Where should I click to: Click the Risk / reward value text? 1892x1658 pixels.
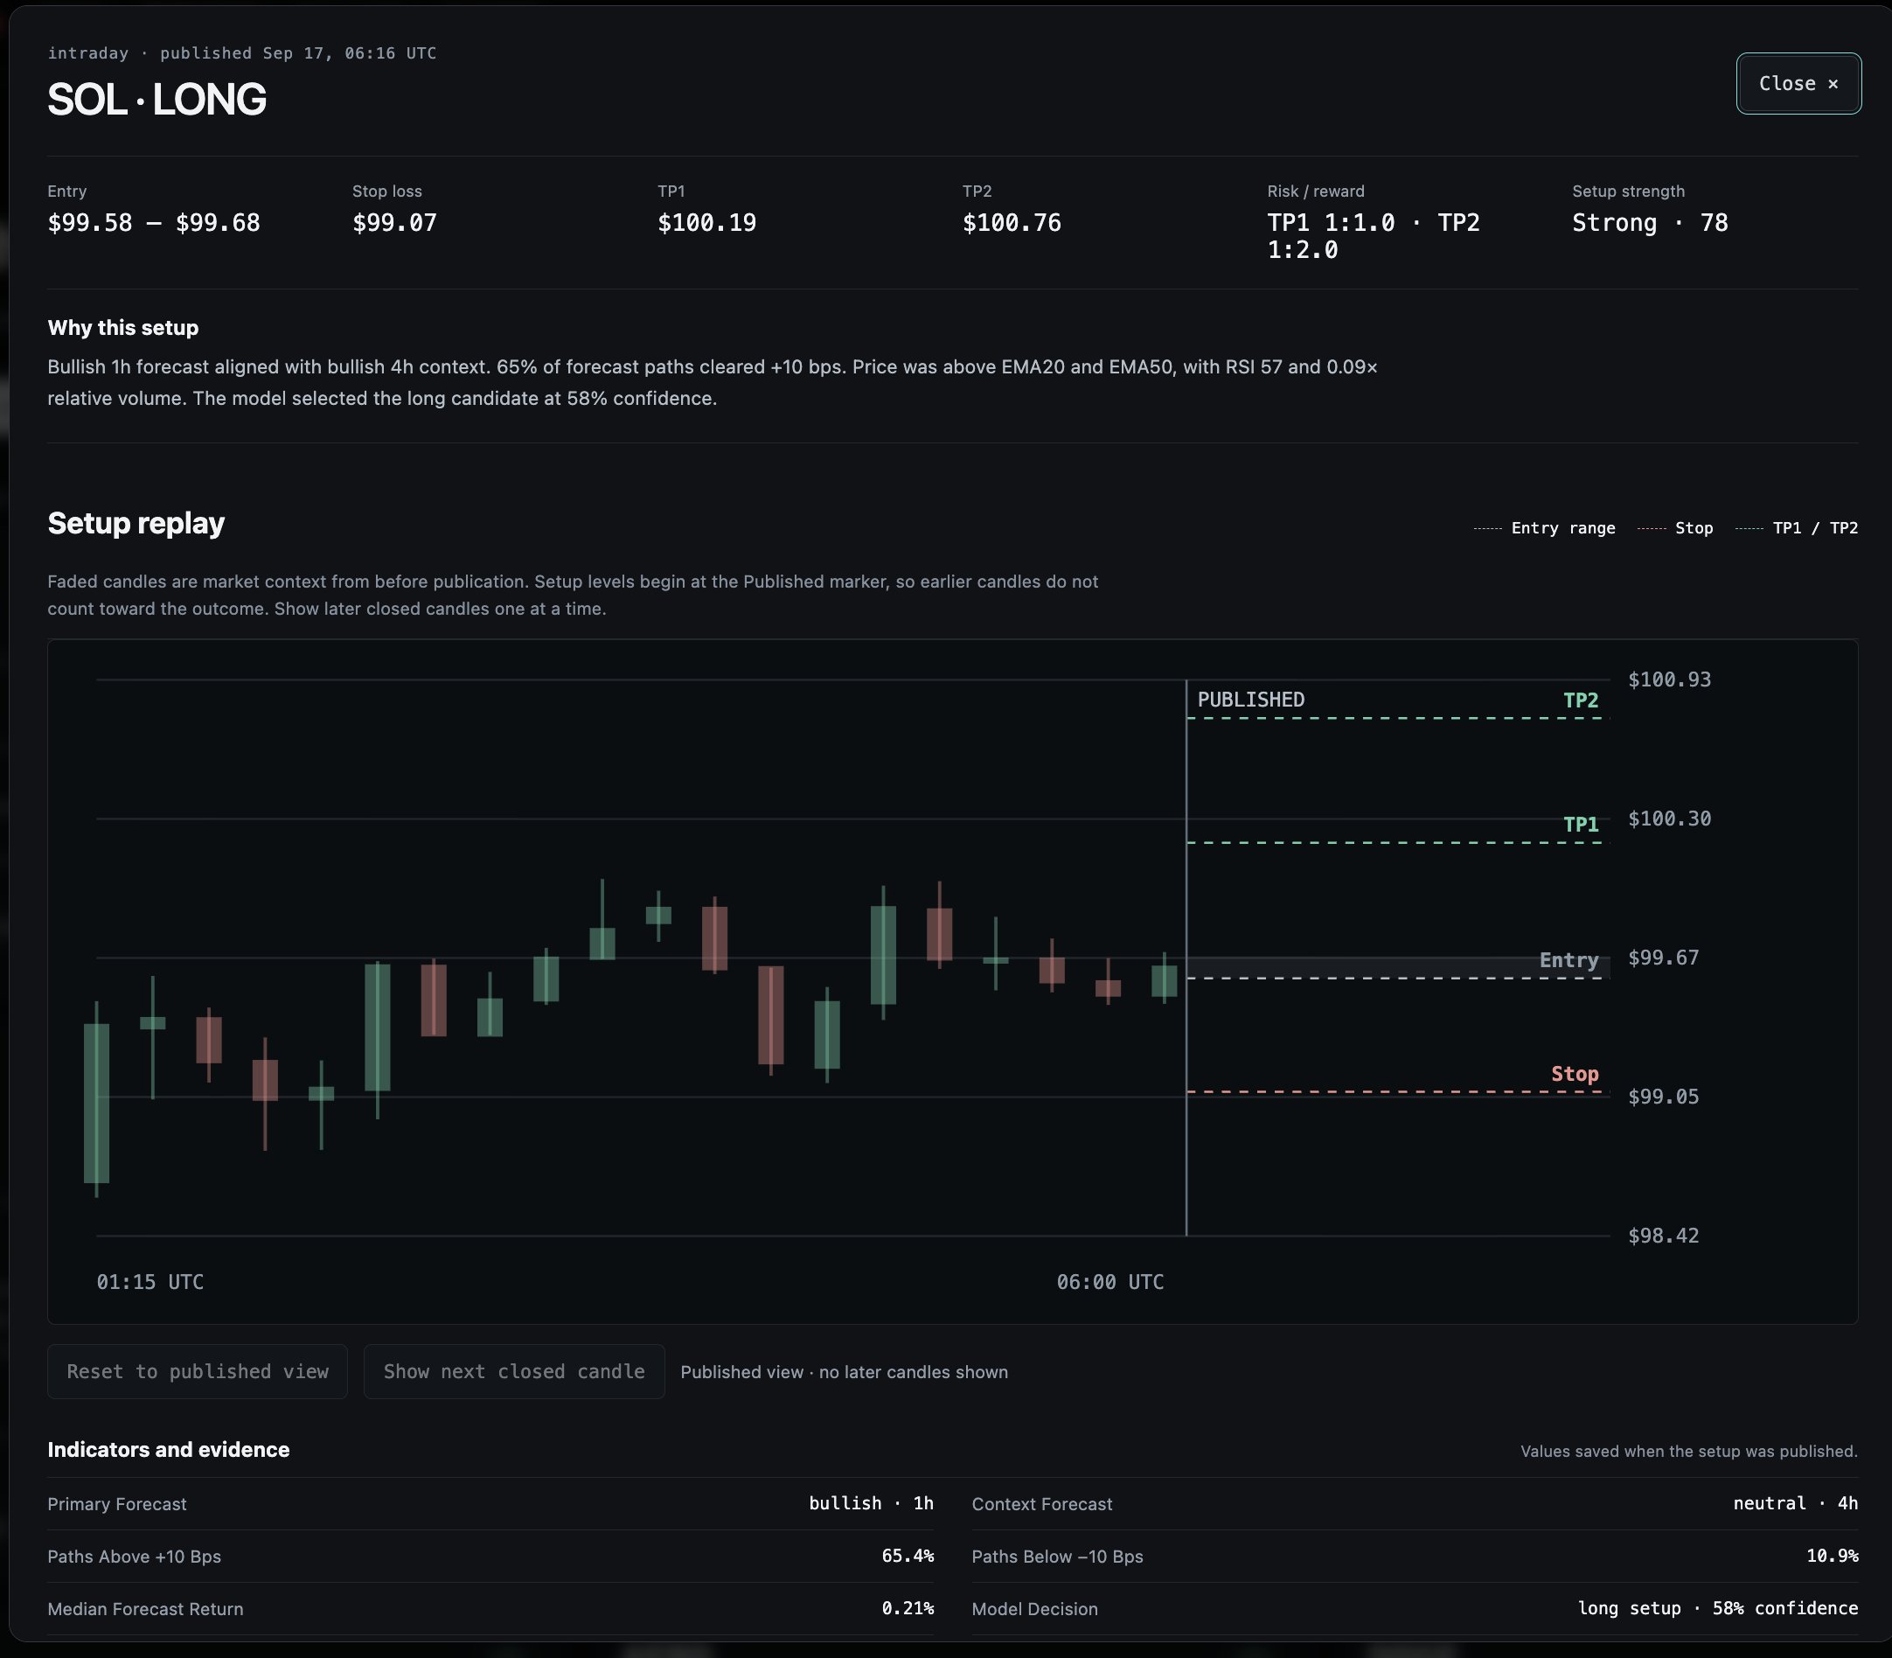(x=1373, y=236)
